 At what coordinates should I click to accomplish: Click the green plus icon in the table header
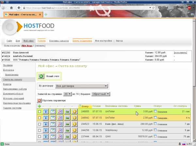coord(40,106)
